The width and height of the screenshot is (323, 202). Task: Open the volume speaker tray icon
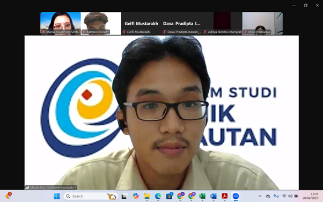[290, 196]
